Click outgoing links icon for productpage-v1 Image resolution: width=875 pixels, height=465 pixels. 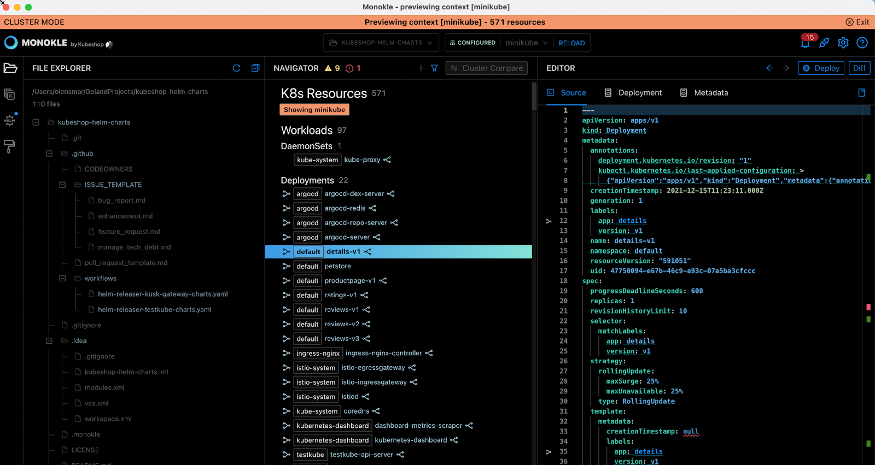(383, 281)
